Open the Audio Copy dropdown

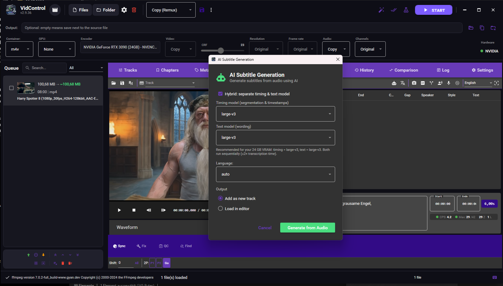coord(336,49)
